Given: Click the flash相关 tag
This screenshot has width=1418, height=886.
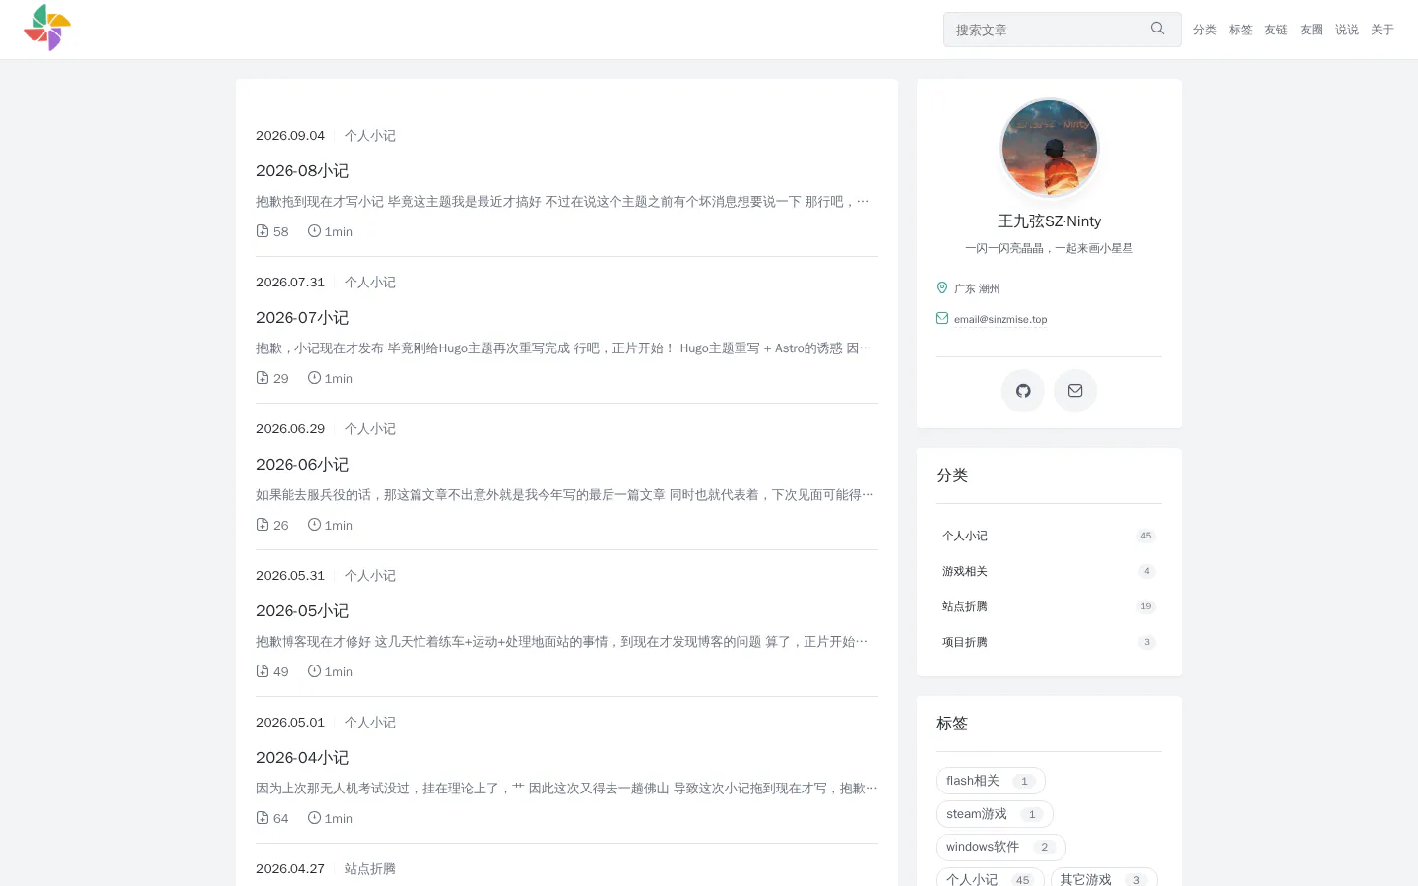Looking at the screenshot, I should pos(991,781).
